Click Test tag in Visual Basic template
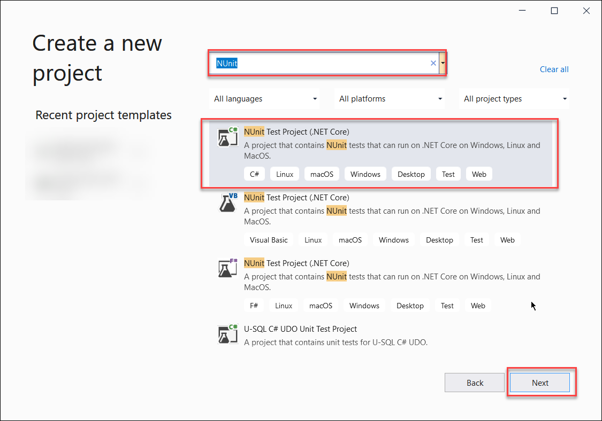Screen dimensions: 602x421 coord(476,240)
